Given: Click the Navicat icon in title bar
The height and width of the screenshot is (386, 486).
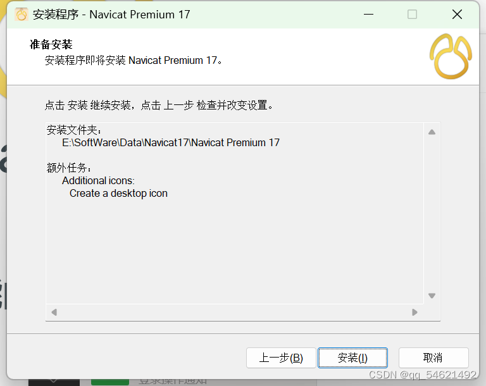Looking at the screenshot, I should [22, 15].
